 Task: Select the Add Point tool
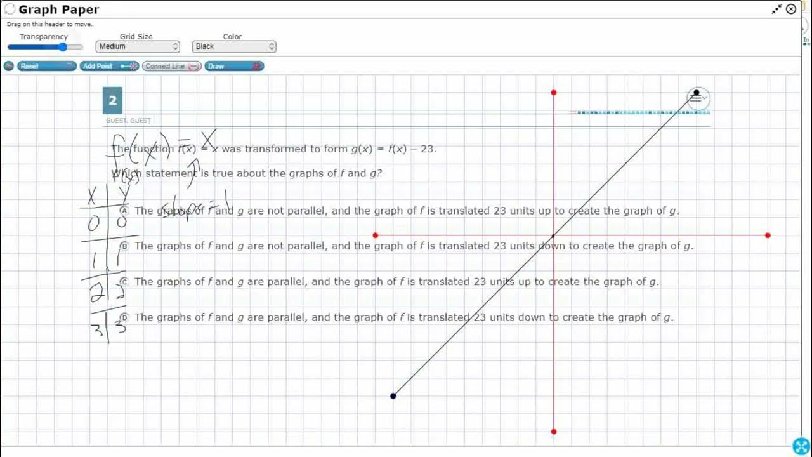tap(109, 66)
